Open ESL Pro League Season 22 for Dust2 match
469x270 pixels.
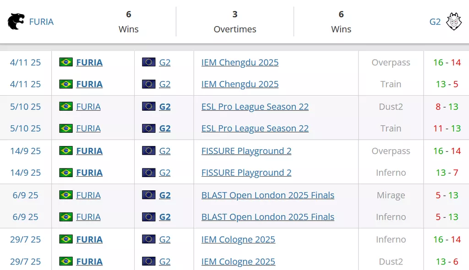(x=255, y=107)
